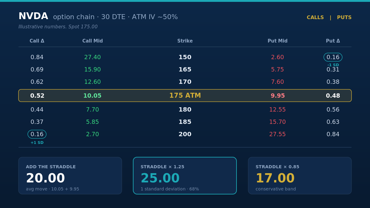Click the '1 standard deviation · 68%' caption
The image size is (370, 208).
(170, 189)
